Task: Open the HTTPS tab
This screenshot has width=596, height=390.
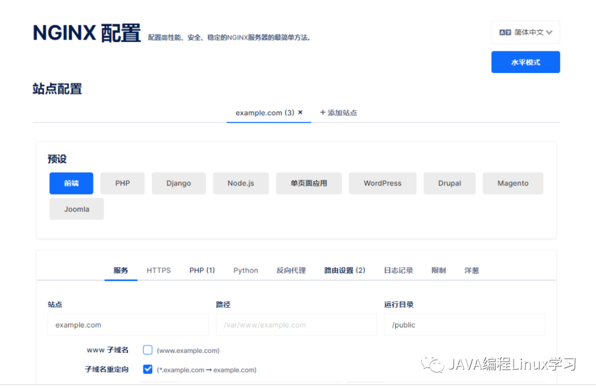Action: 158,270
